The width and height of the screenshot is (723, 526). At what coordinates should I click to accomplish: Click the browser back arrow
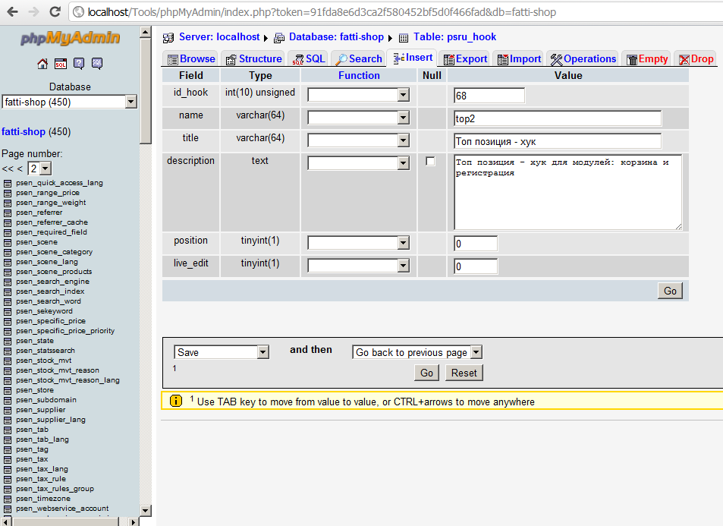[x=13, y=11]
